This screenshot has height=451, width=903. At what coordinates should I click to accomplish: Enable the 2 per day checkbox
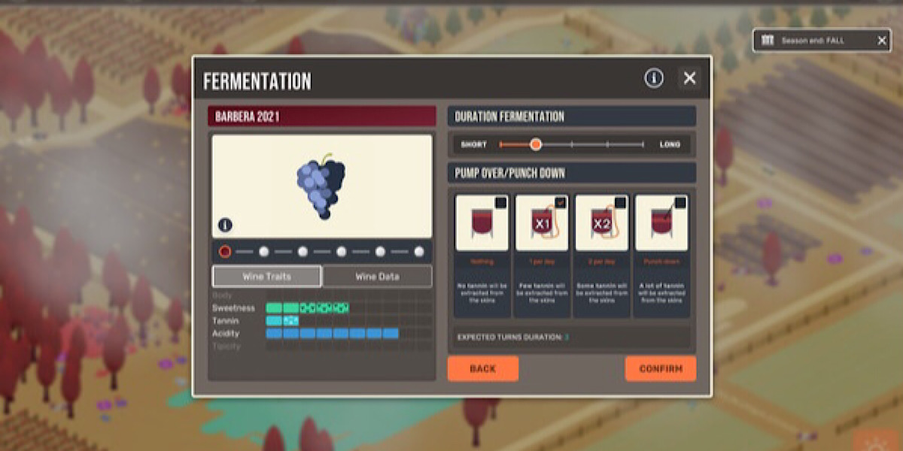(x=620, y=202)
